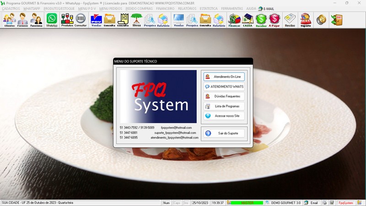366x206 pixels.
Task: Click the Sair do Suporte button
Action: point(224,133)
